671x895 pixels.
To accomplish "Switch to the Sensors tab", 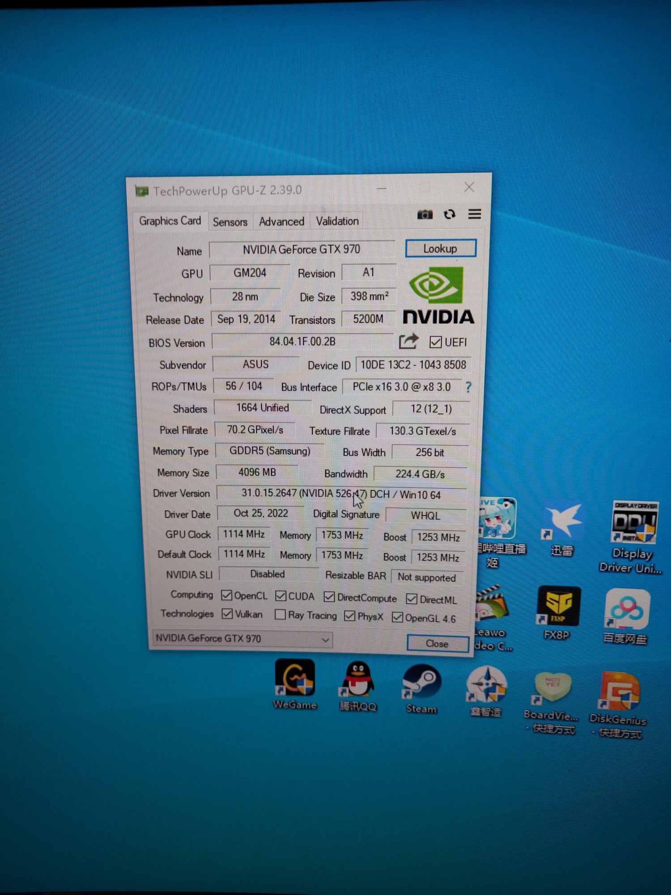I will tap(230, 222).
